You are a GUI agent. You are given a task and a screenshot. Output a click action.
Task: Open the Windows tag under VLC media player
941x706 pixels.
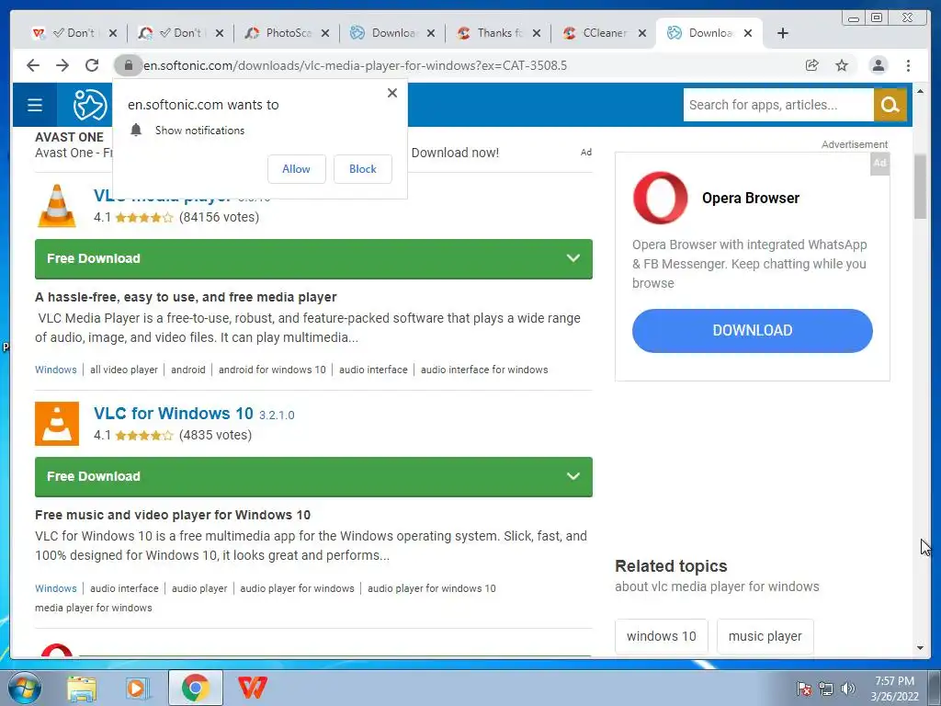tap(56, 370)
